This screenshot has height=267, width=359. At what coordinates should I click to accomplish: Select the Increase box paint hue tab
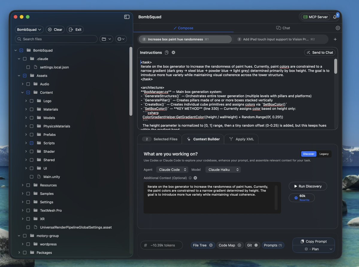[x=185, y=39]
